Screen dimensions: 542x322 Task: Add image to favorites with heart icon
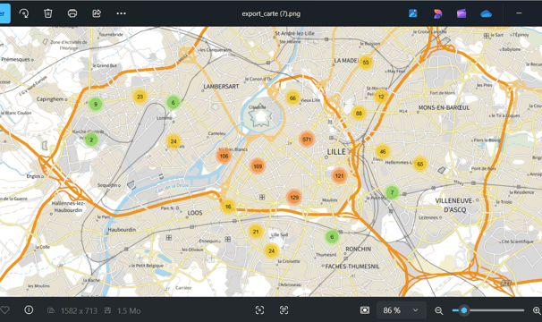point(4,310)
